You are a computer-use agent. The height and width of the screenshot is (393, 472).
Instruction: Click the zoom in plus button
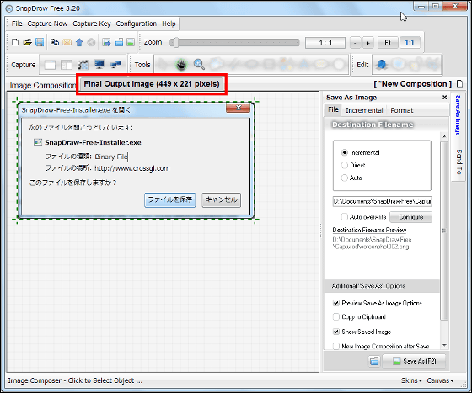pyautogui.click(x=367, y=43)
